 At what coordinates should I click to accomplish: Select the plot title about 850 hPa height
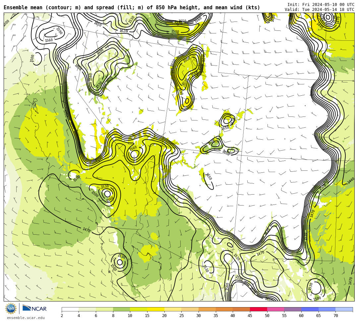(x=132, y=8)
